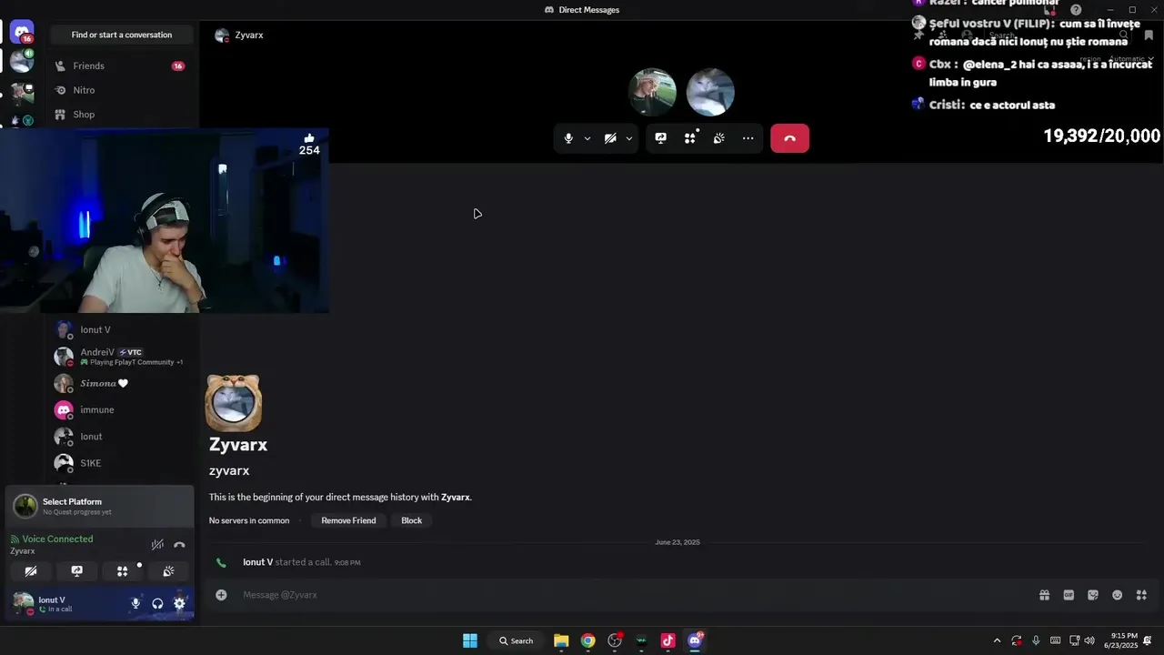Click Remove Friend button

tap(348, 520)
